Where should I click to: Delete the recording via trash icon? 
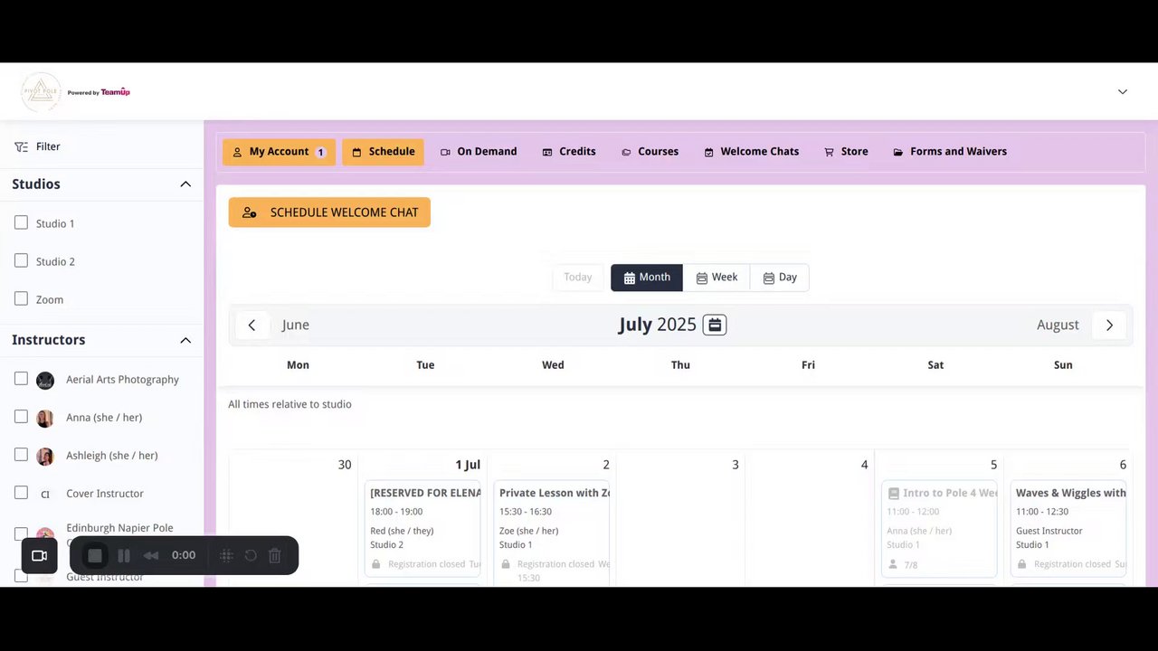pyautogui.click(x=275, y=555)
